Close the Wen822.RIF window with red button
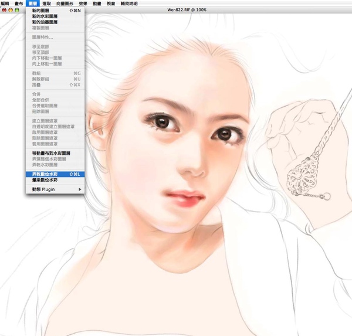The width and height of the screenshot is (352, 336). (4, 10)
